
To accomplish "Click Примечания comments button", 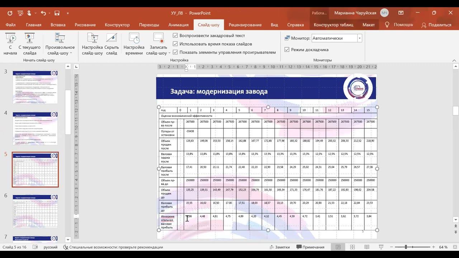I will tap(311, 247).
